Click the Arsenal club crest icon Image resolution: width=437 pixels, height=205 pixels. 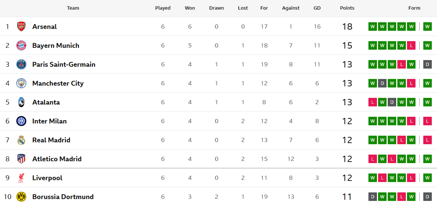(21, 26)
